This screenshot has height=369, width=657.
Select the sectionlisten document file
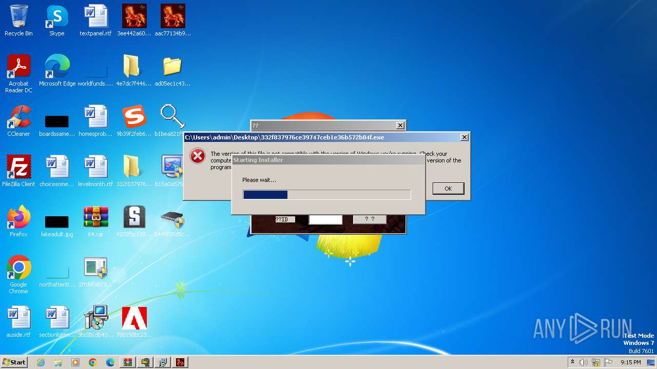click(x=57, y=322)
